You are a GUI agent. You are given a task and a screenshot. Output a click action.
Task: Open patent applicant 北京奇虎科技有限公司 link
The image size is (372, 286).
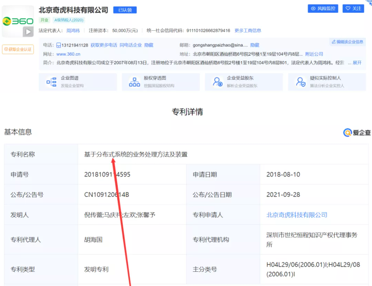(x=297, y=215)
